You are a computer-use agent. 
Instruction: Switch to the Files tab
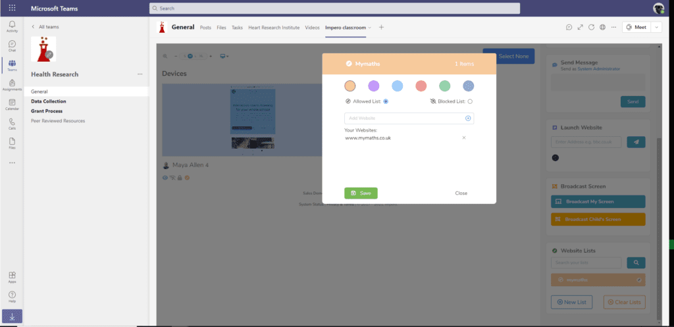(221, 28)
